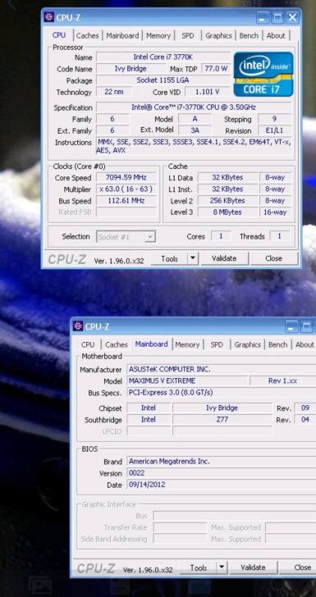Screen dimensions: 316x597
Task: Click BIOS Date field 09/14/2012
Action: tap(222, 485)
